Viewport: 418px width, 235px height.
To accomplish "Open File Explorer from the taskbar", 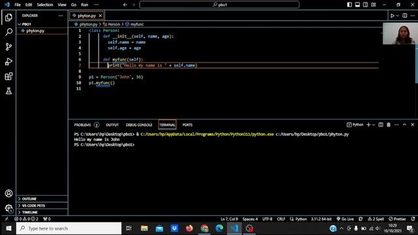I will (144, 228).
